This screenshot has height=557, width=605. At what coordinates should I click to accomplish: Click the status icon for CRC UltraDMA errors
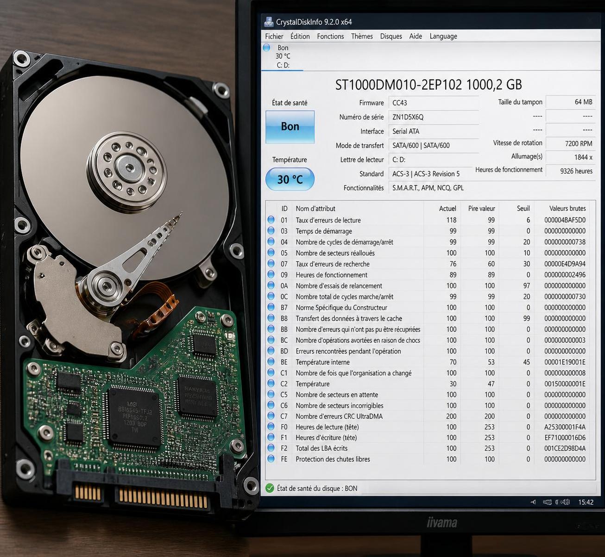[271, 416]
